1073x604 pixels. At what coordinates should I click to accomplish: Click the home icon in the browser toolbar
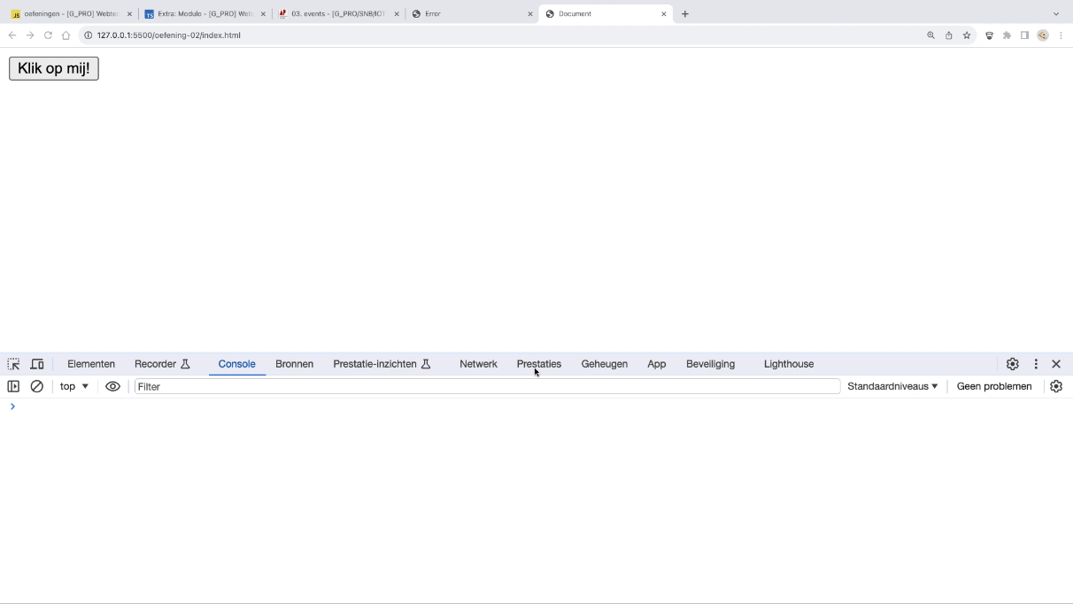[x=66, y=35]
